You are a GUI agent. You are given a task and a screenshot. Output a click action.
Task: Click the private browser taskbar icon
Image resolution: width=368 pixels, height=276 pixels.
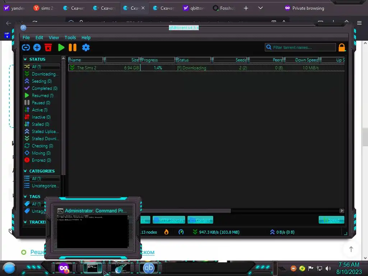(64, 268)
